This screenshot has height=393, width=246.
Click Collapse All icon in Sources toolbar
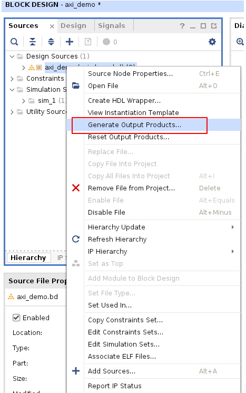coord(33,42)
